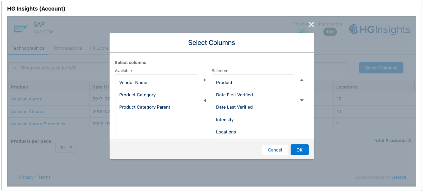This screenshot has width=424, height=192.
Task: Open Amazon Athena product link
Action: tap(27, 111)
